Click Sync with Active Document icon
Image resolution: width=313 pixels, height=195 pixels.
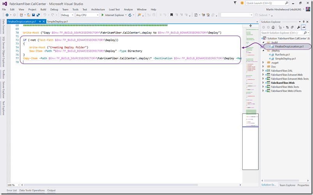[x=287, y=27]
